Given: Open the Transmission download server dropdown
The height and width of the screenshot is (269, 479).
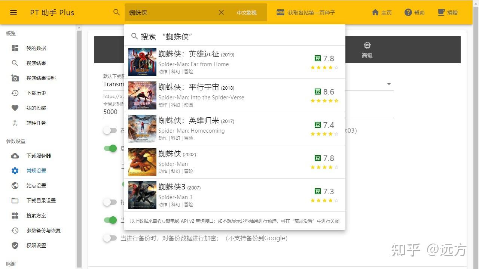Looking at the screenshot, I should click(x=389, y=84).
